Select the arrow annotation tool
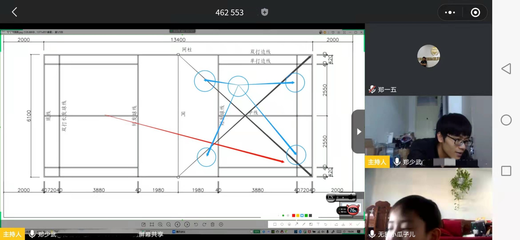 [x=296, y=224]
